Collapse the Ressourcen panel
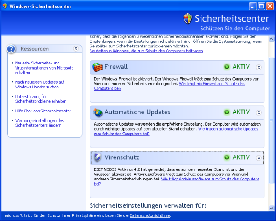276x221 pixels. click(76, 48)
